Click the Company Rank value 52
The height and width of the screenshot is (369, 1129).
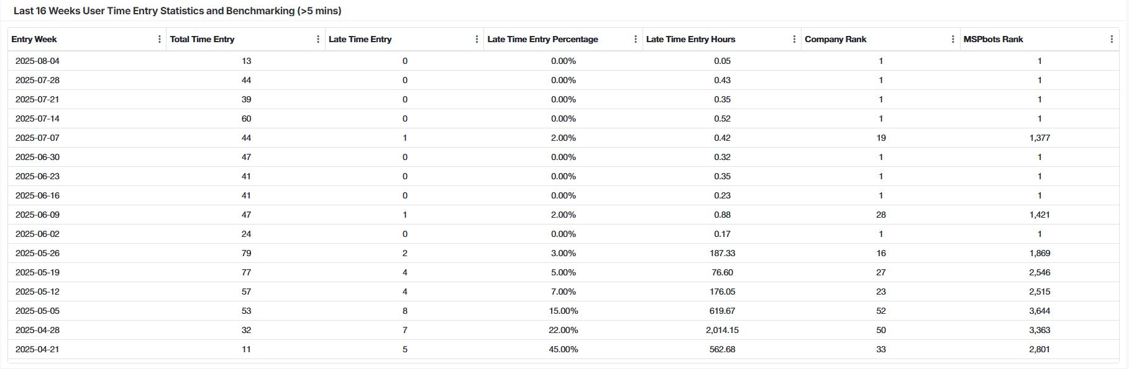880,310
